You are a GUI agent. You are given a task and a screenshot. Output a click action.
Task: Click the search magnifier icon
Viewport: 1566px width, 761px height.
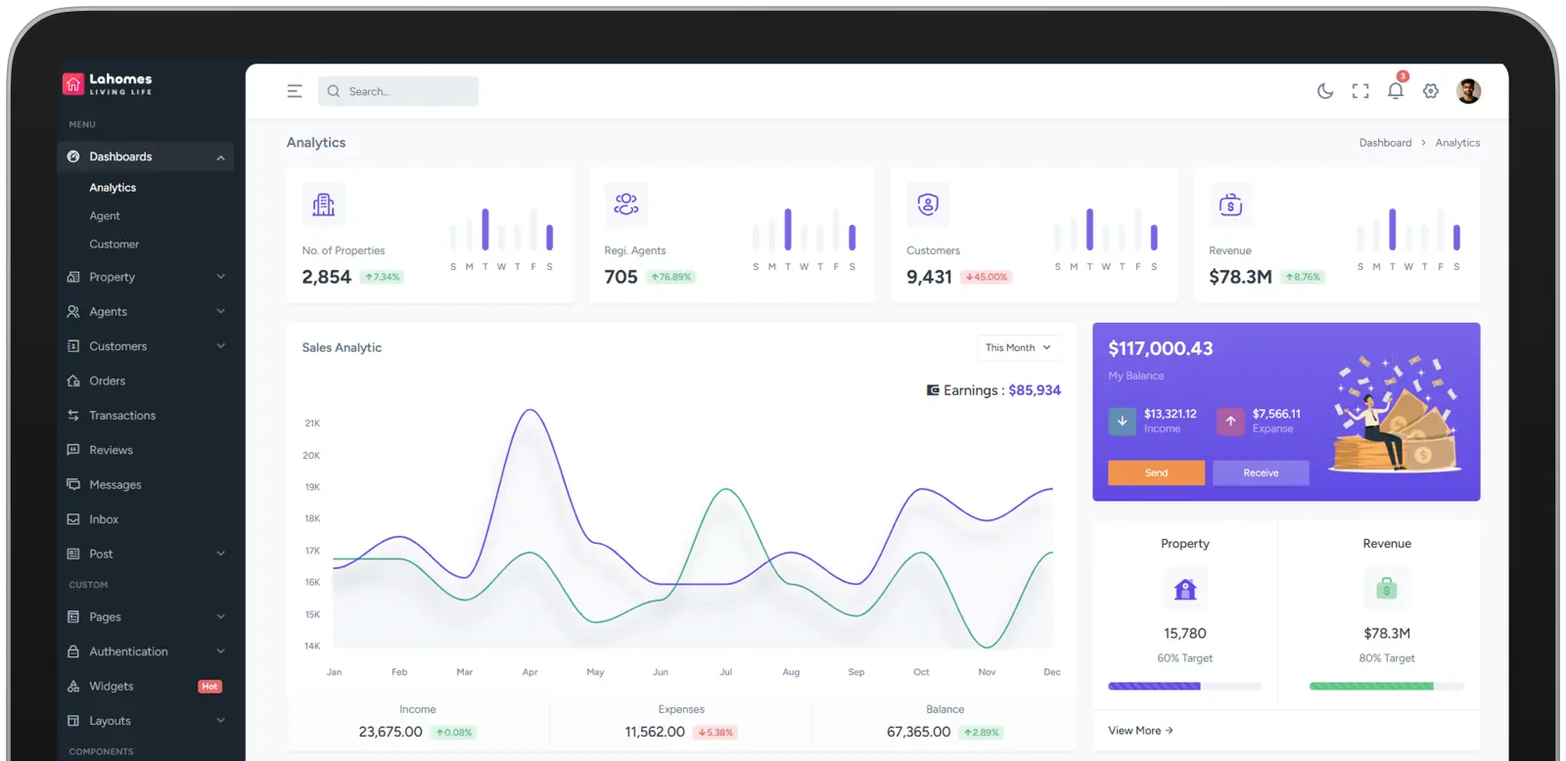click(334, 91)
